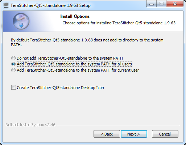
Task: Click the label text for PATH for current user
Action: pos(78,70)
